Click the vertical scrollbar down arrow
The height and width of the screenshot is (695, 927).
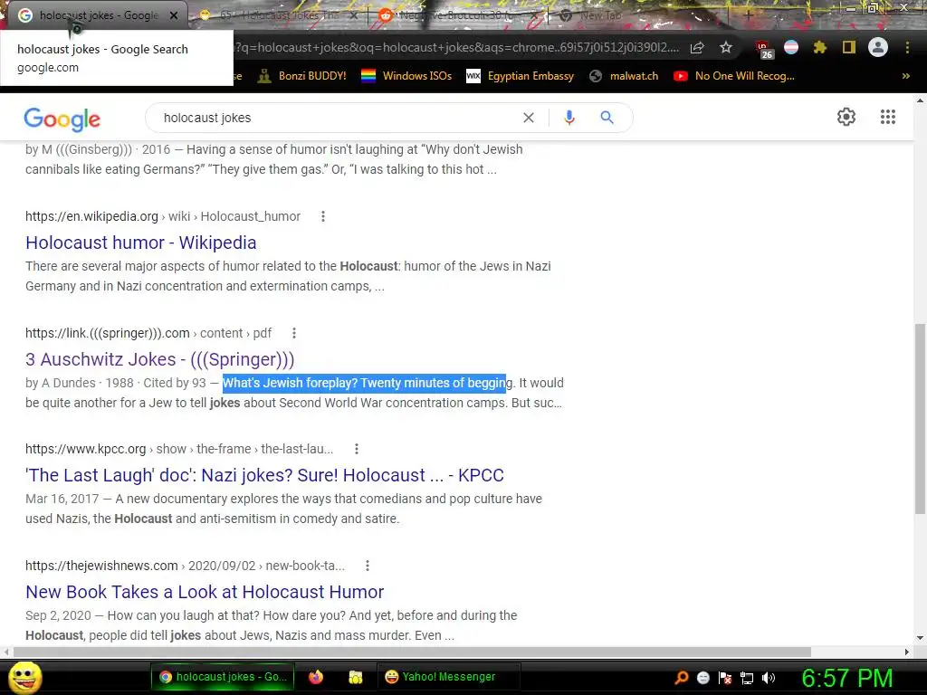point(920,638)
